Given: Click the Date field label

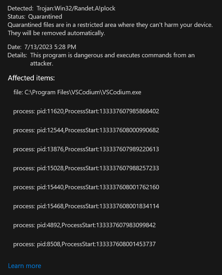Looking at the screenshot, I should (x=15, y=47).
